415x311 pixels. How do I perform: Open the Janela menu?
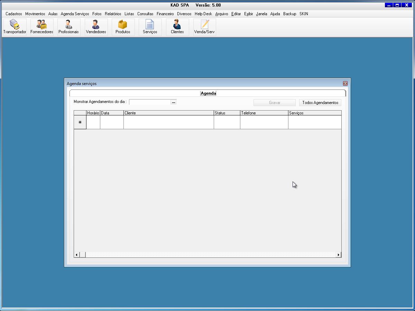261,14
